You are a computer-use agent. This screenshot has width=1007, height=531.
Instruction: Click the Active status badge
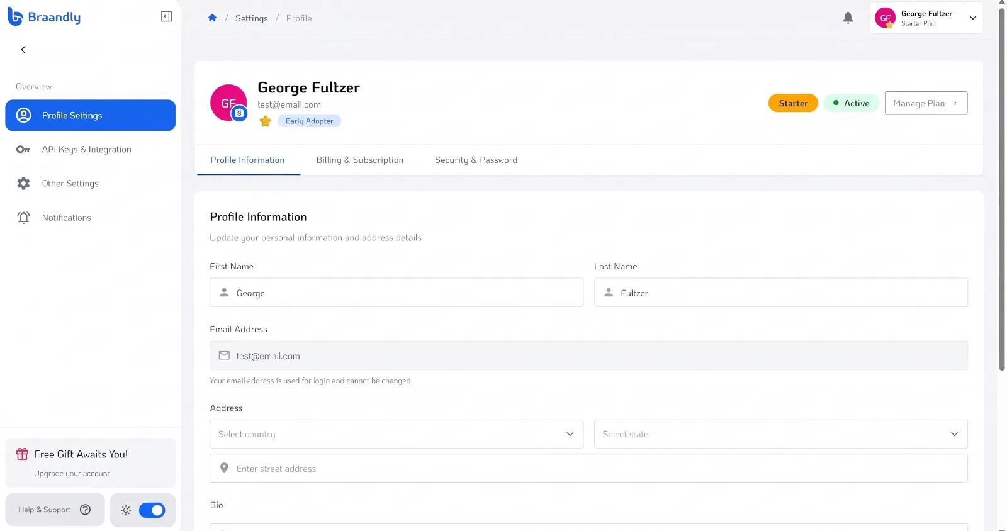851,103
